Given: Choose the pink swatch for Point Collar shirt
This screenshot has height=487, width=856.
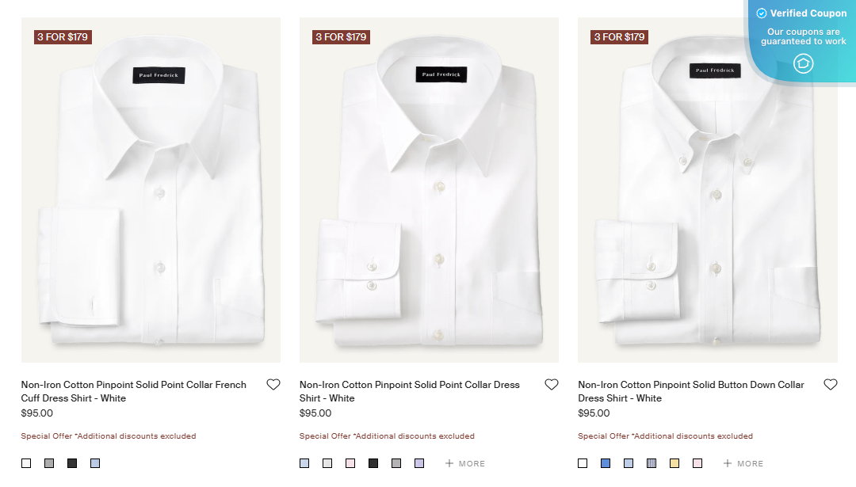Looking at the screenshot, I should [350, 462].
